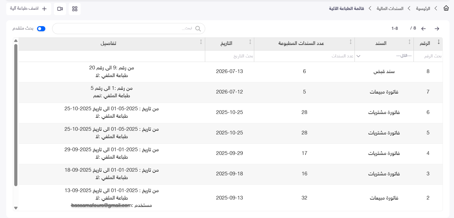This screenshot has width=454, height=218.
Task: Go to next page arrow
Action: pyautogui.click(x=437, y=29)
